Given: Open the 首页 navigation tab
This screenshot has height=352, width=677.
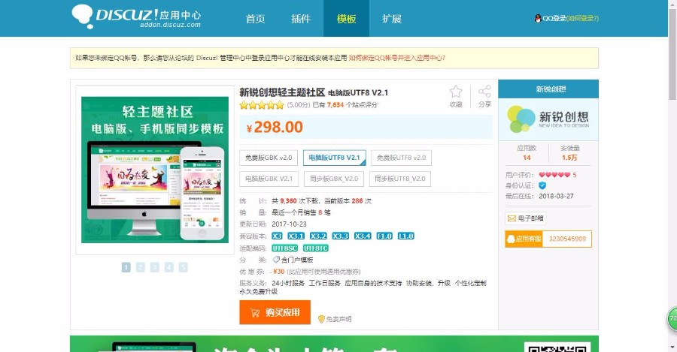Looking at the screenshot, I should [255, 19].
